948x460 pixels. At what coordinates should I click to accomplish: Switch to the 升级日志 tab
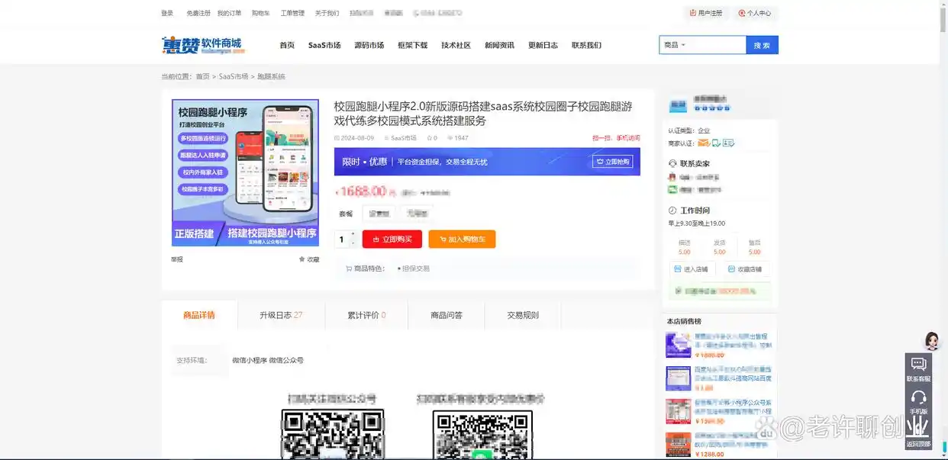coord(281,315)
